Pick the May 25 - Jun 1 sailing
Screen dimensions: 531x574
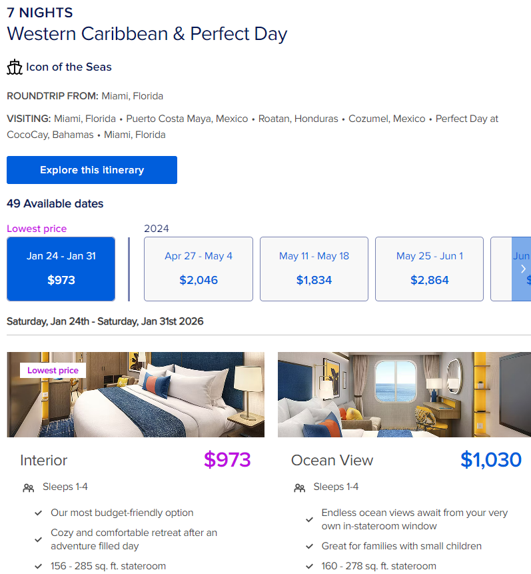(x=429, y=269)
